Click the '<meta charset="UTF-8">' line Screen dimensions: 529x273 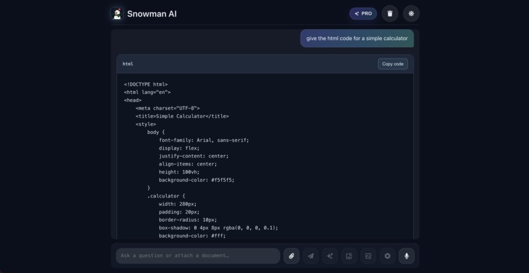[x=167, y=108]
